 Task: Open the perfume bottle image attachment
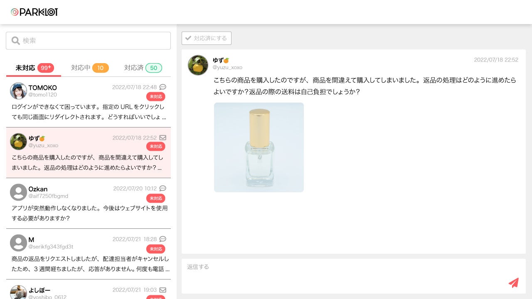tap(259, 147)
